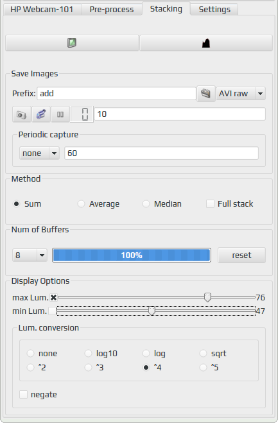The height and width of the screenshot is (423, 278).
Task: Click the 100% buffer progress bar
Action: coord(132,255)
